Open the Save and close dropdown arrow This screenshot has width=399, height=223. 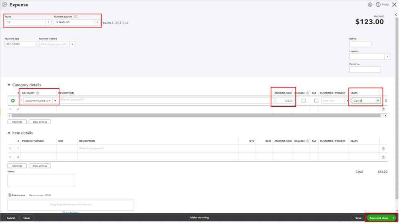coord(394,218)
